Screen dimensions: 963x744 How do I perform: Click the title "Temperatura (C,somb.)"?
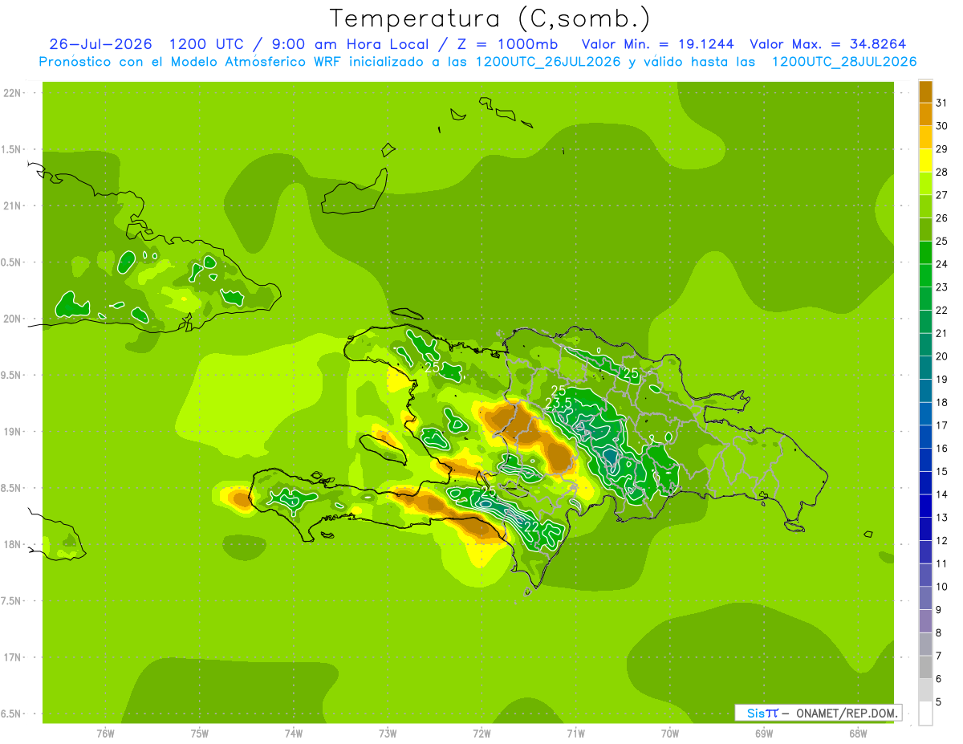pyautogui.click(x=490, y=18)
